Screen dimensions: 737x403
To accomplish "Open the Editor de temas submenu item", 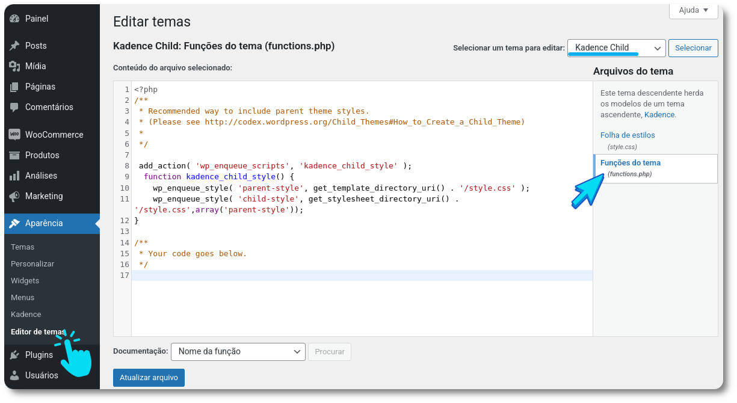I will [x=38, y=331].
